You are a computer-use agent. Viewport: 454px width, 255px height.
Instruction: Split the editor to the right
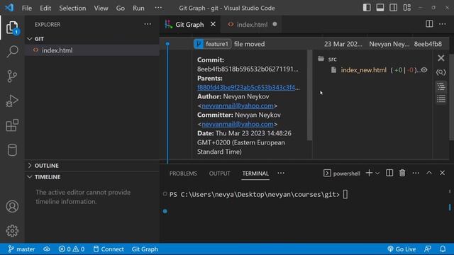[x=429, y=24]
